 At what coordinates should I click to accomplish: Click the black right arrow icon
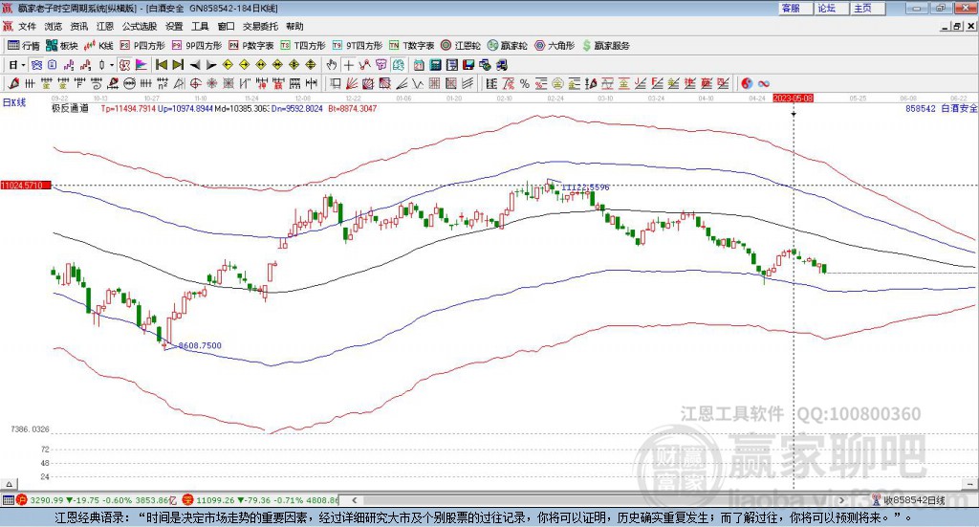(x=211, y=65)
